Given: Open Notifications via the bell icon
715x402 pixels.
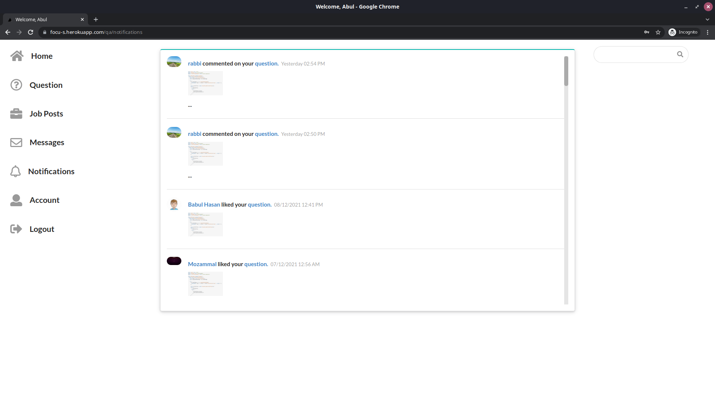Looking at the screenshot, I should [16, 171].
